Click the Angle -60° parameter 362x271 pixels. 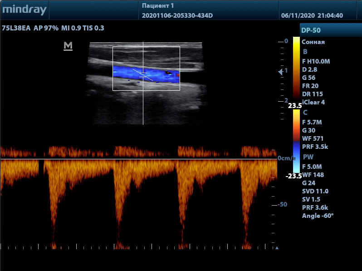318,216
